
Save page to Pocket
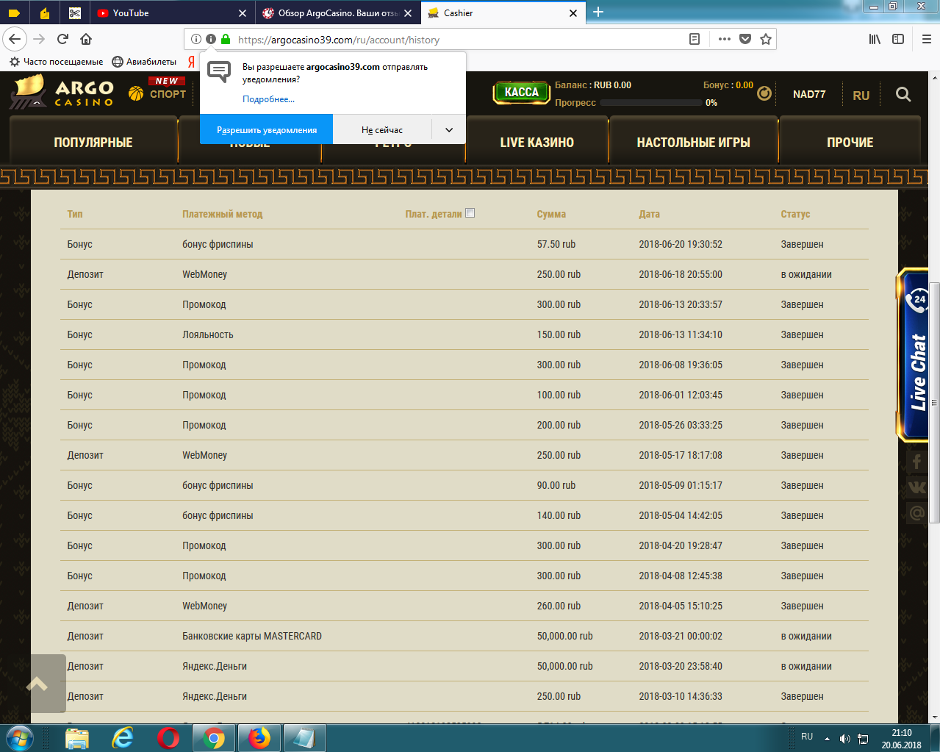[745, 39]
